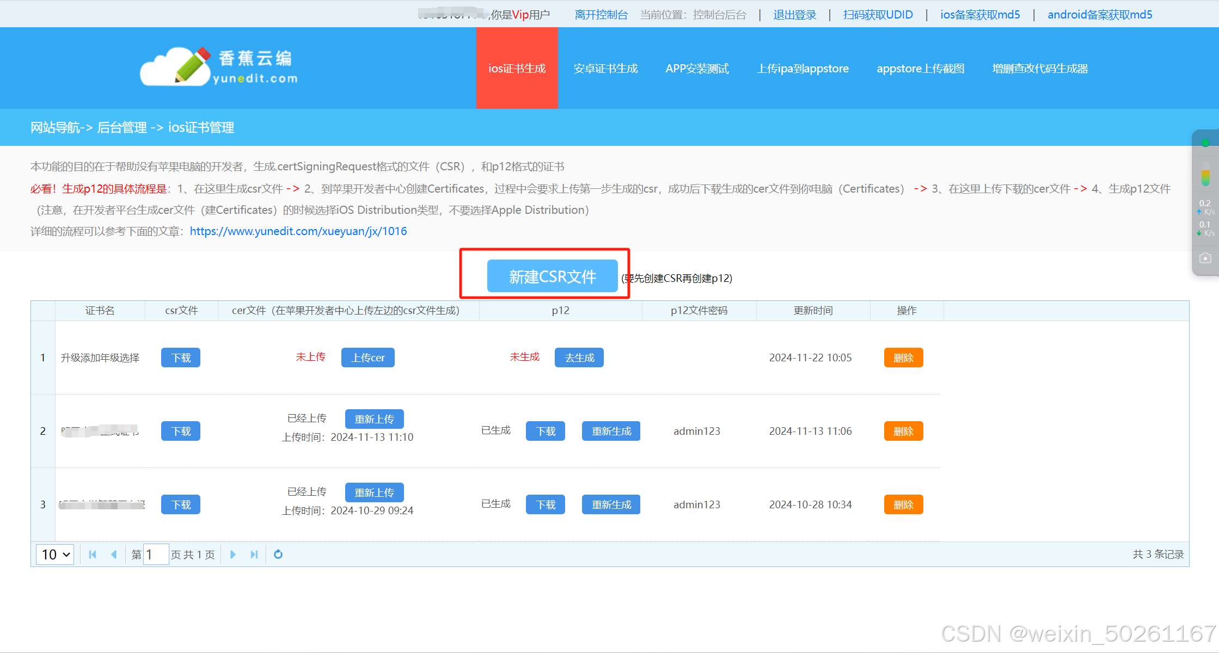
Task: Click 退出登录 link in top bar
Action: tap(795, 15)
